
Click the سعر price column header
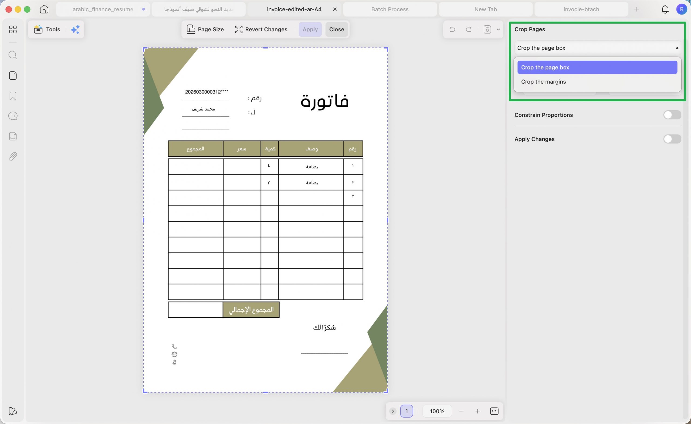click(242, 149)
